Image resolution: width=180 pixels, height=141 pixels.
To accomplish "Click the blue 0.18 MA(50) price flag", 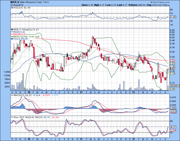I will [x=172, y=67].
